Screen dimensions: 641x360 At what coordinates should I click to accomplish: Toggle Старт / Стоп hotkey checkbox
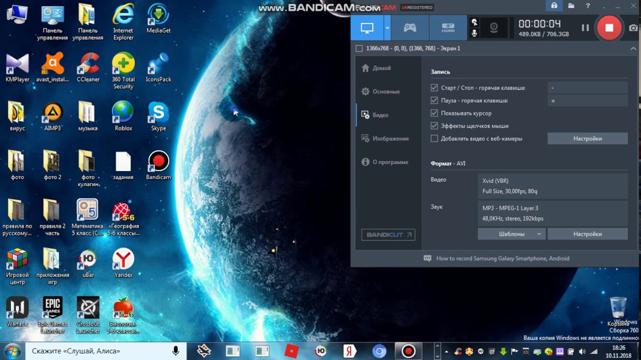434,87
